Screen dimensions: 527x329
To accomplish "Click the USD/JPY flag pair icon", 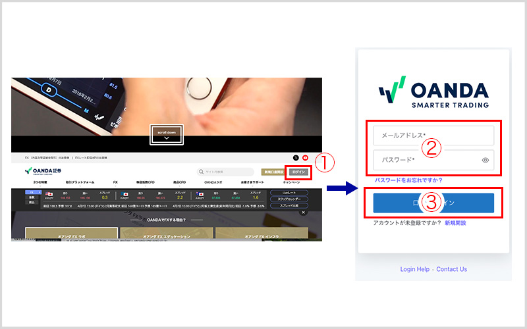I will [x=49, y=194].
